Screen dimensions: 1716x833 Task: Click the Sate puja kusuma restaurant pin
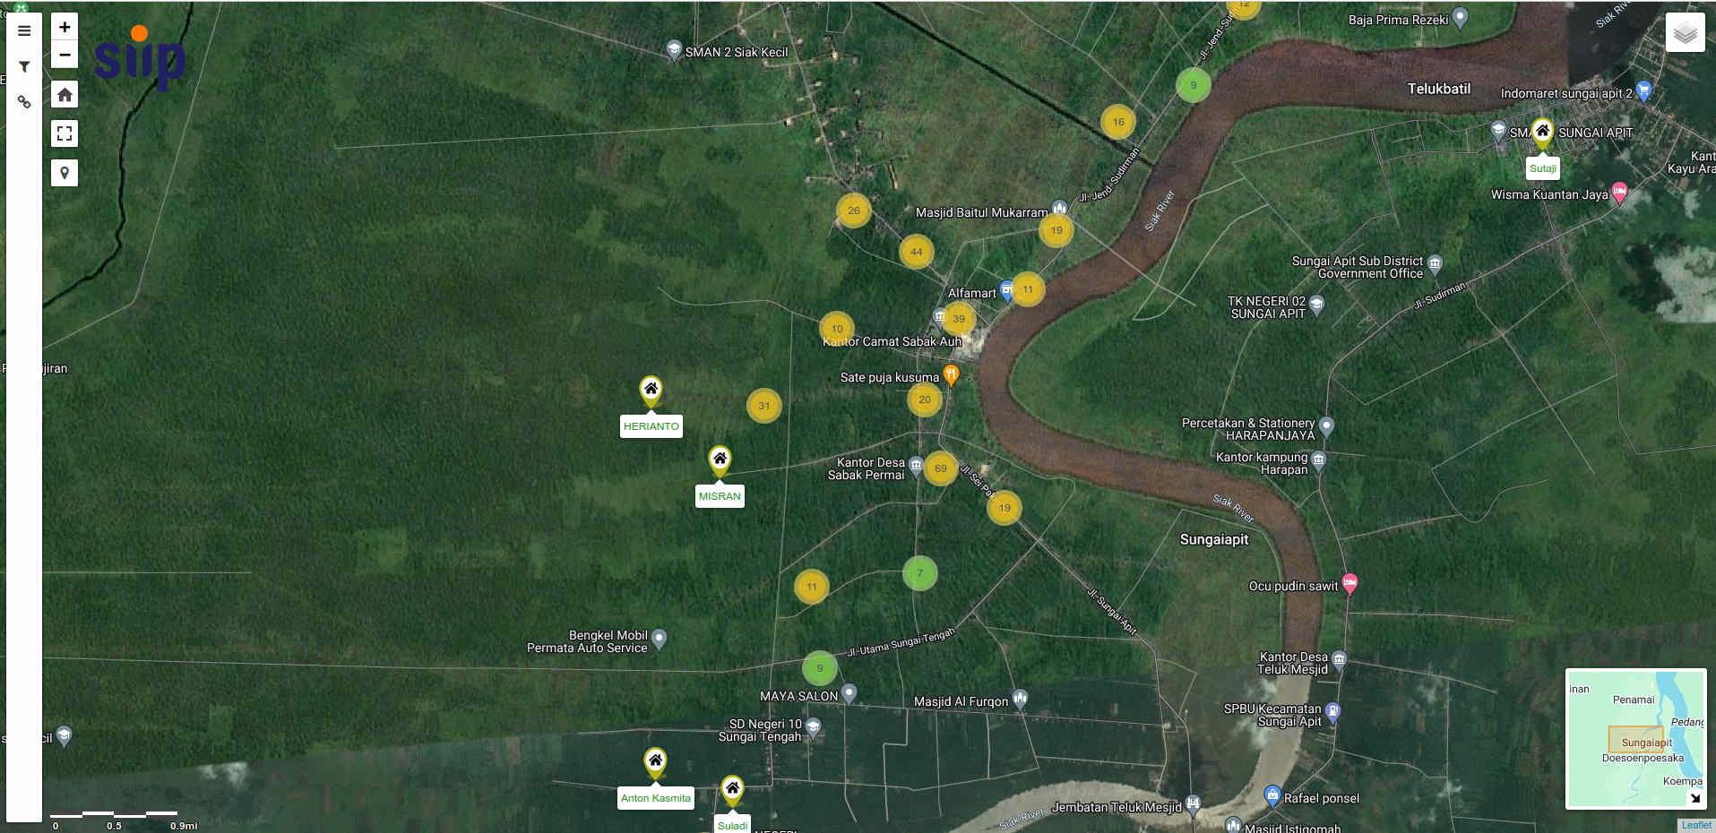point(951,375)
